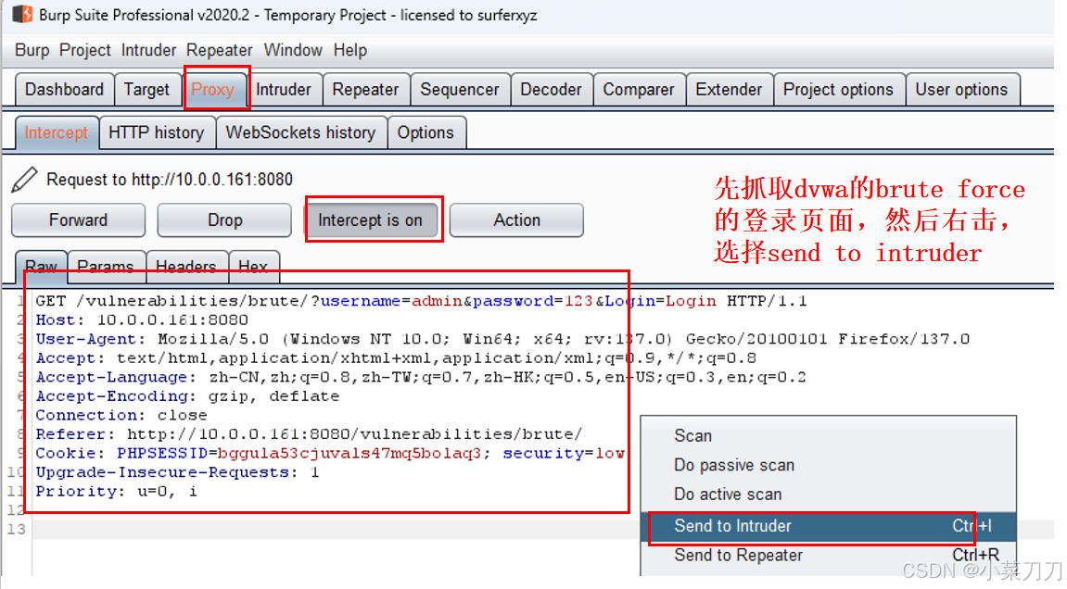Screen dimensions: 1067x589
Task: Go to the Repeater tool tab
Action: [365, 90]
